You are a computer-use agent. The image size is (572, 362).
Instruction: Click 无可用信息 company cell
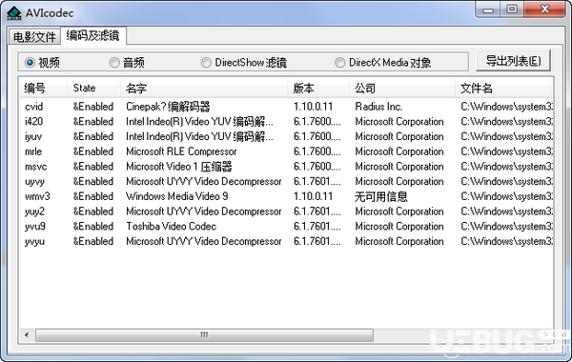380,196
